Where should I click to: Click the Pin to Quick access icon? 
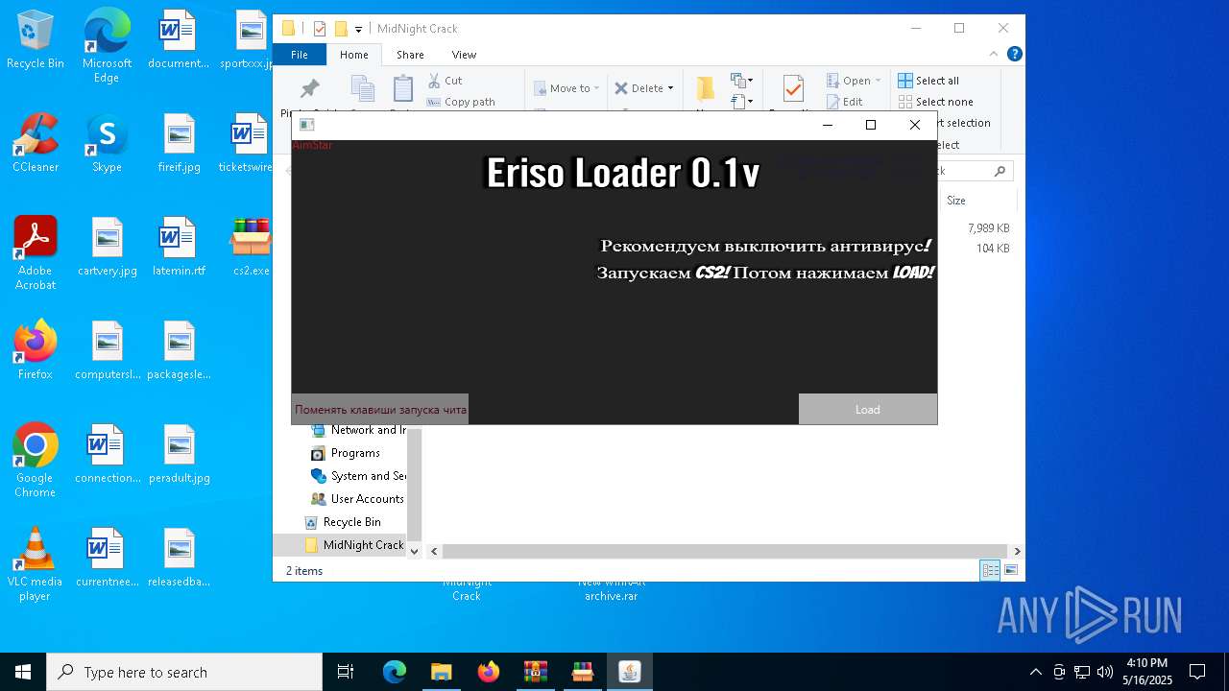(309, 88)
